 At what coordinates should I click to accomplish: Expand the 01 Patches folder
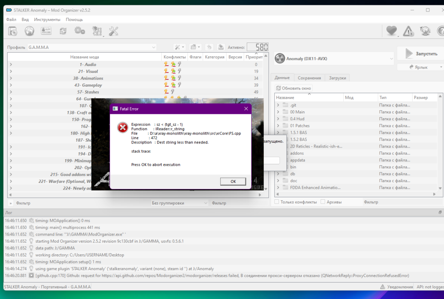coord(278,125)
